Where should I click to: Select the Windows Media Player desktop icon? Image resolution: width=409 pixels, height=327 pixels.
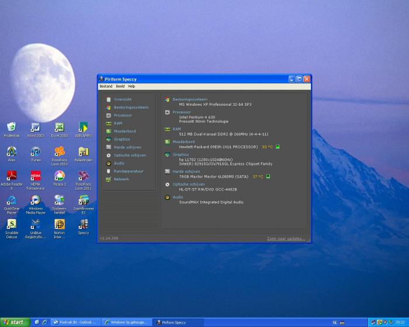(x=36, y=205)
